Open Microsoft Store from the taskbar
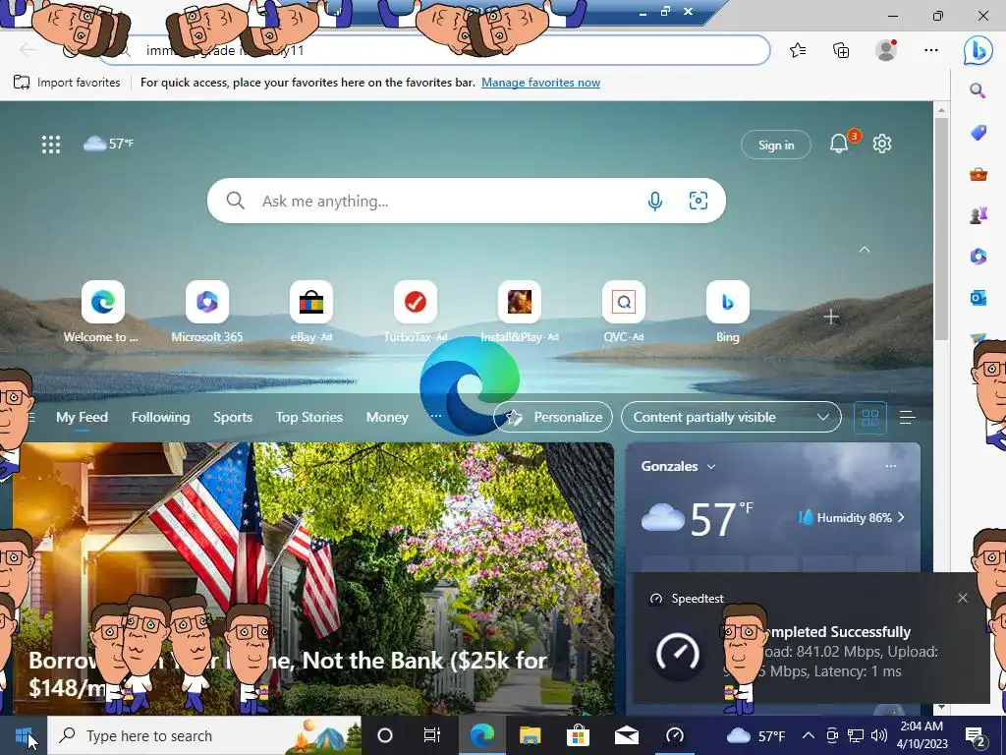This screenshot has width=1006, height=755. point(578,735)
